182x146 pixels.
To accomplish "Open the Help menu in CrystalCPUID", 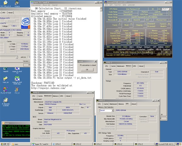I will click(x=124, y=5).
